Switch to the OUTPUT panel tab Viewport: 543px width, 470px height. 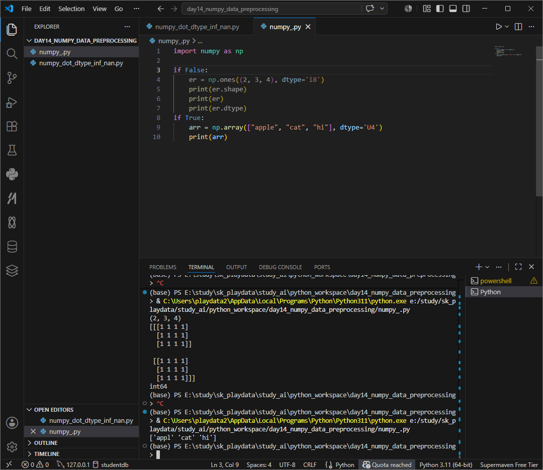(x=236, y=267)
